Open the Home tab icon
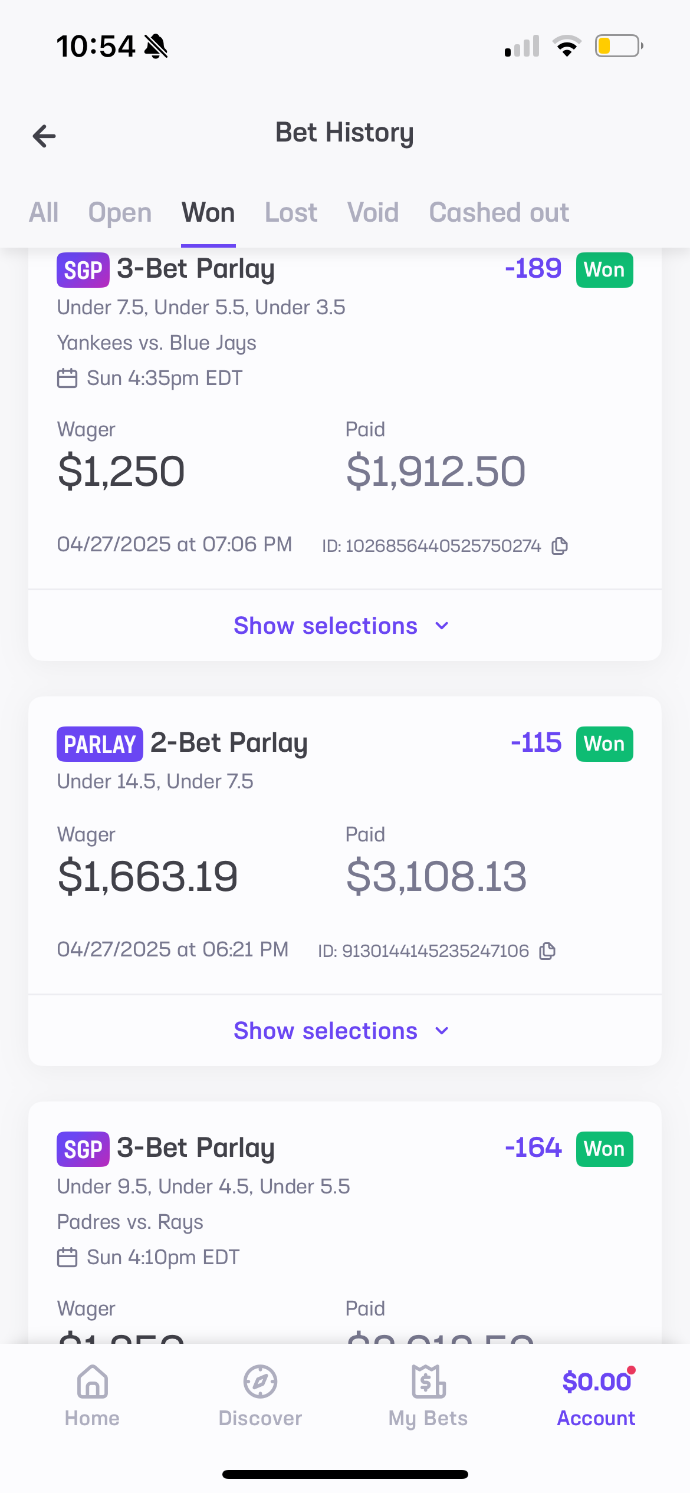 coord(93,1382)
